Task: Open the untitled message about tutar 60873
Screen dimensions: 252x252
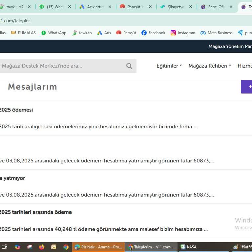Action: (107, 160)
